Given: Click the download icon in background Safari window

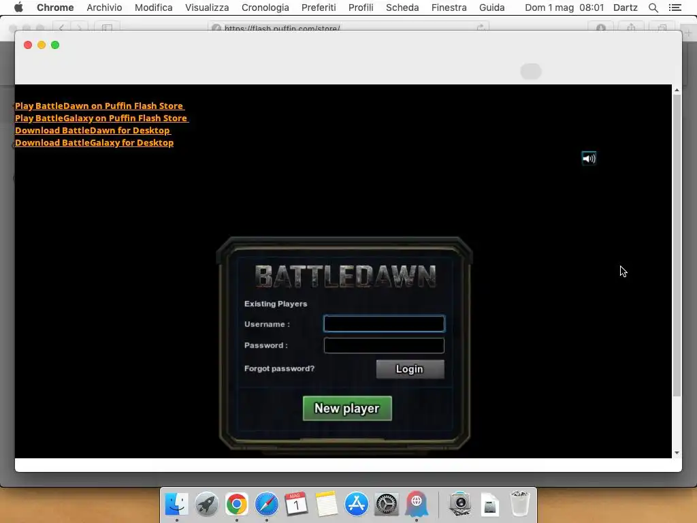Looking at the screenshot, I should pos(600,27).
